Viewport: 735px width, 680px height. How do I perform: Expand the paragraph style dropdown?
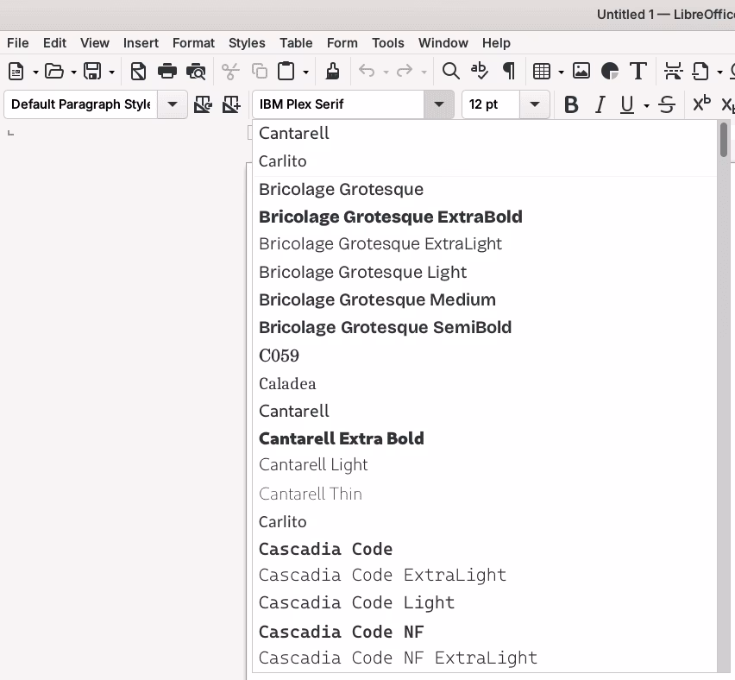172,104
